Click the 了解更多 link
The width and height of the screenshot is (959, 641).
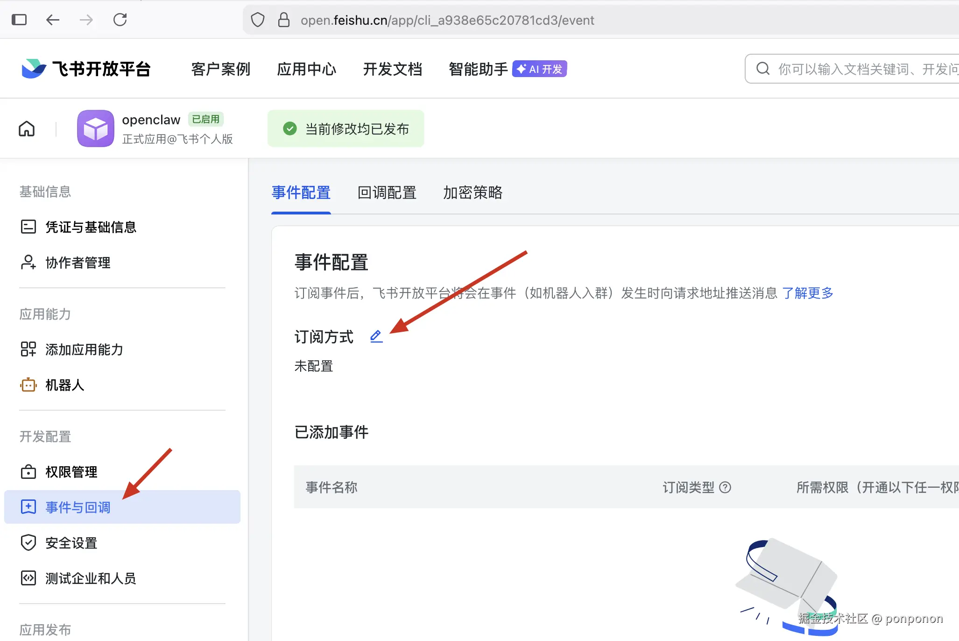point(807,293)
